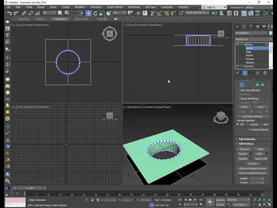Click the Redo arrow in main toolbar
The height and width of the screenshot is (208, 277).
(16, 13)
